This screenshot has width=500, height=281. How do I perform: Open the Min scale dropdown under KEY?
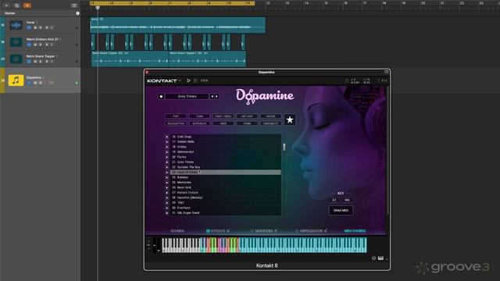[x=347, y=200]
